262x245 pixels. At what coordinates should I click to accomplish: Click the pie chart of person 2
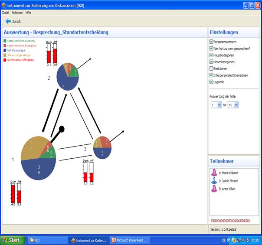(x=68, y=77)
